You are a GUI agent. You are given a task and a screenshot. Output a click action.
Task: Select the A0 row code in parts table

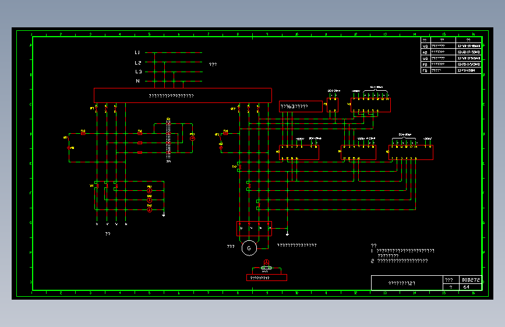point(425,52)
